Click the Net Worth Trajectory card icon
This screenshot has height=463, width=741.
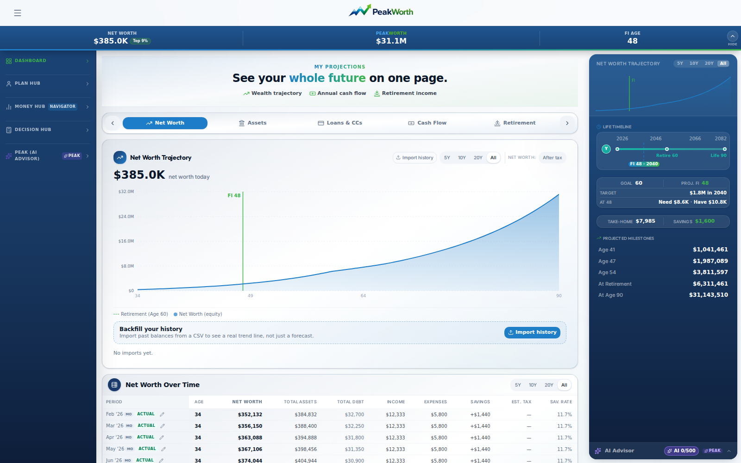click(120, 157)
